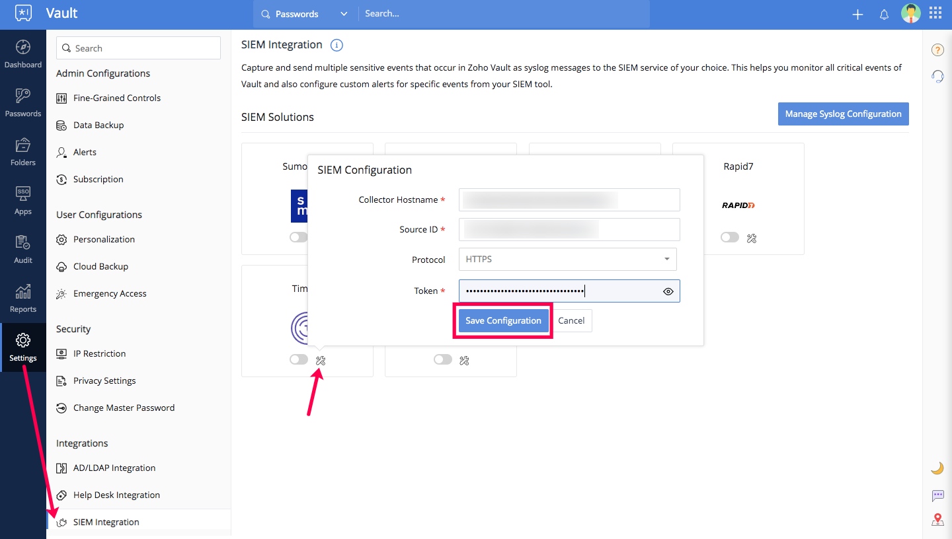Toggle the Sumo Logic integration switch
The width and height of the screenshot is (952, 539).
[x=298, y=238]
